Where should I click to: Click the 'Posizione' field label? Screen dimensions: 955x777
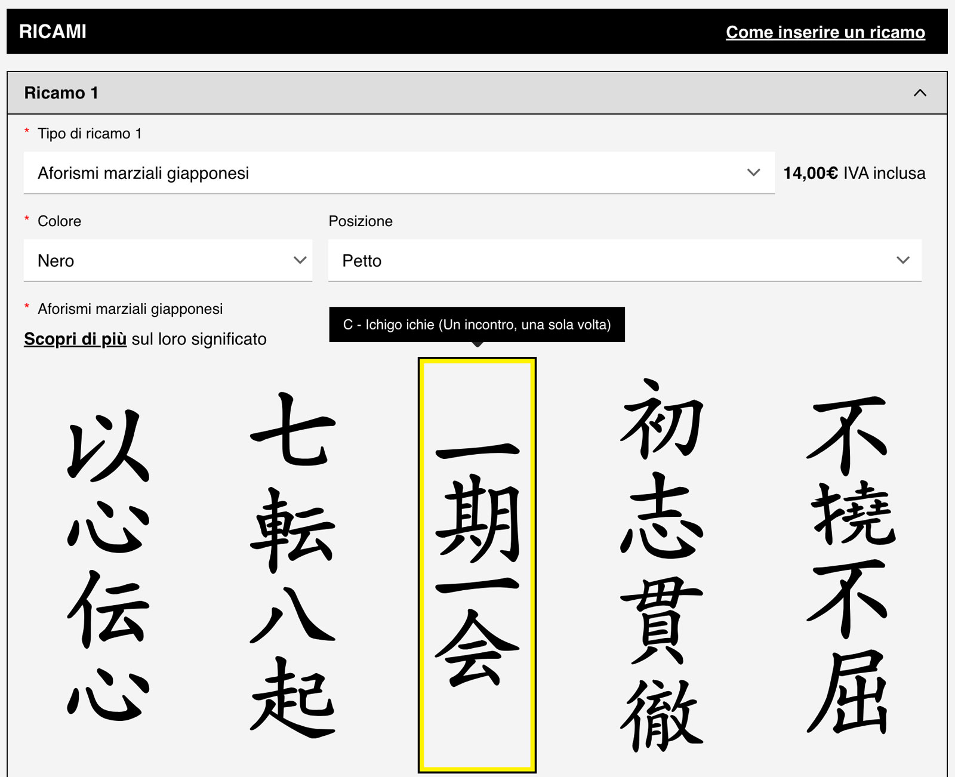(x=361, y=221)
